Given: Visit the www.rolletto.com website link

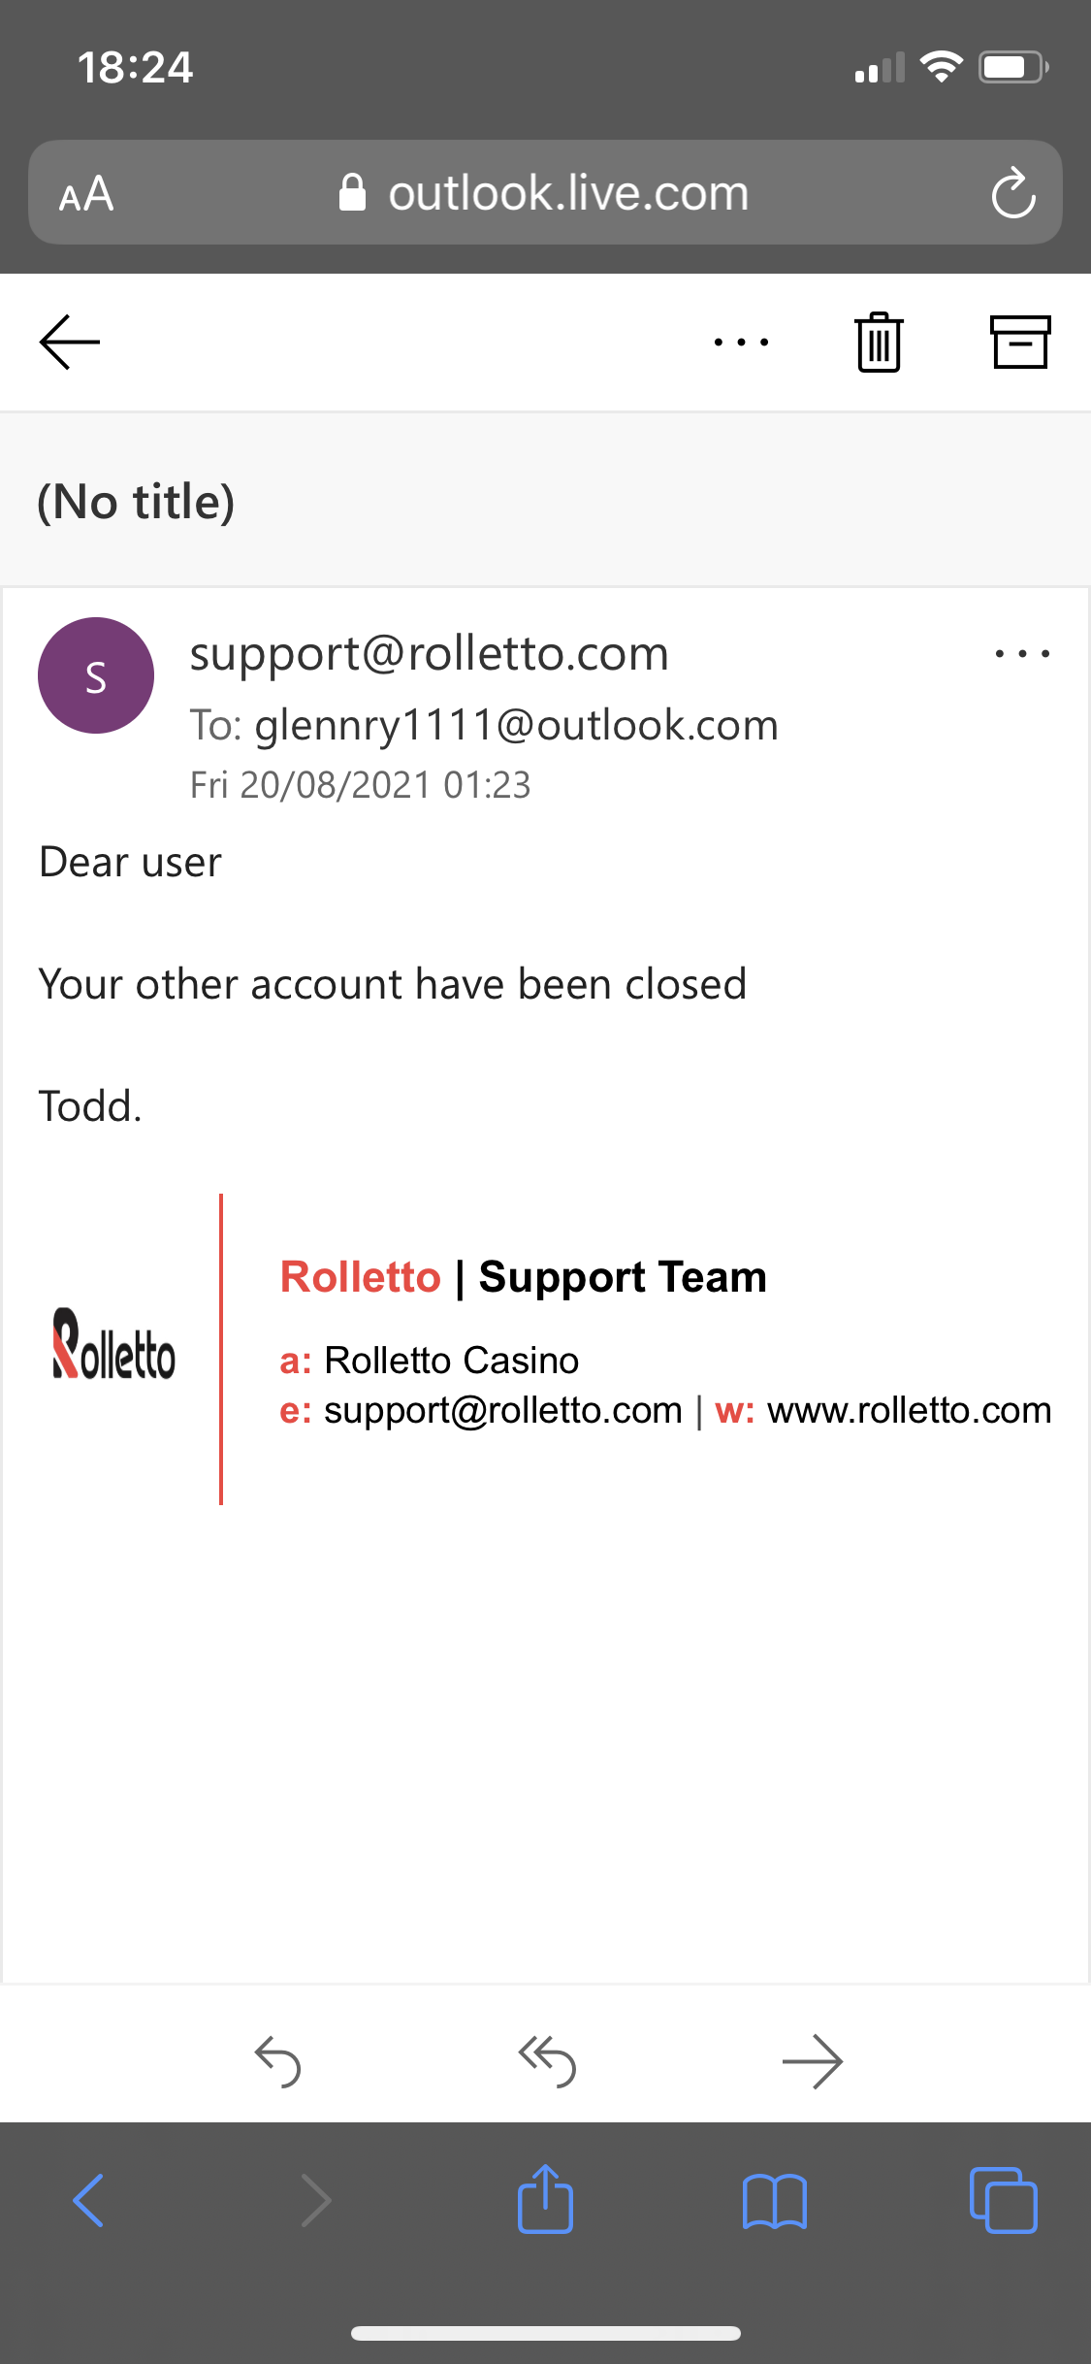Looking at the screenshot, I should click(909, 1410).
